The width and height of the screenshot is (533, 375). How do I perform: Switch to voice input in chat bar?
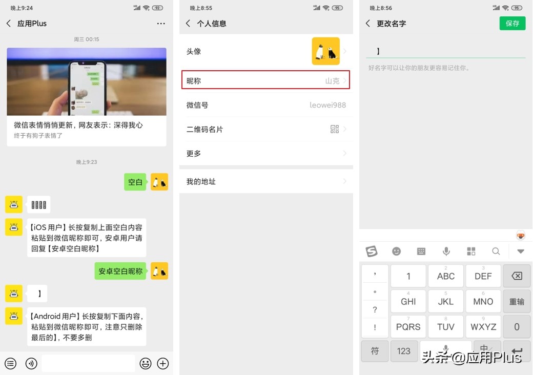click(x=31, y=363)
